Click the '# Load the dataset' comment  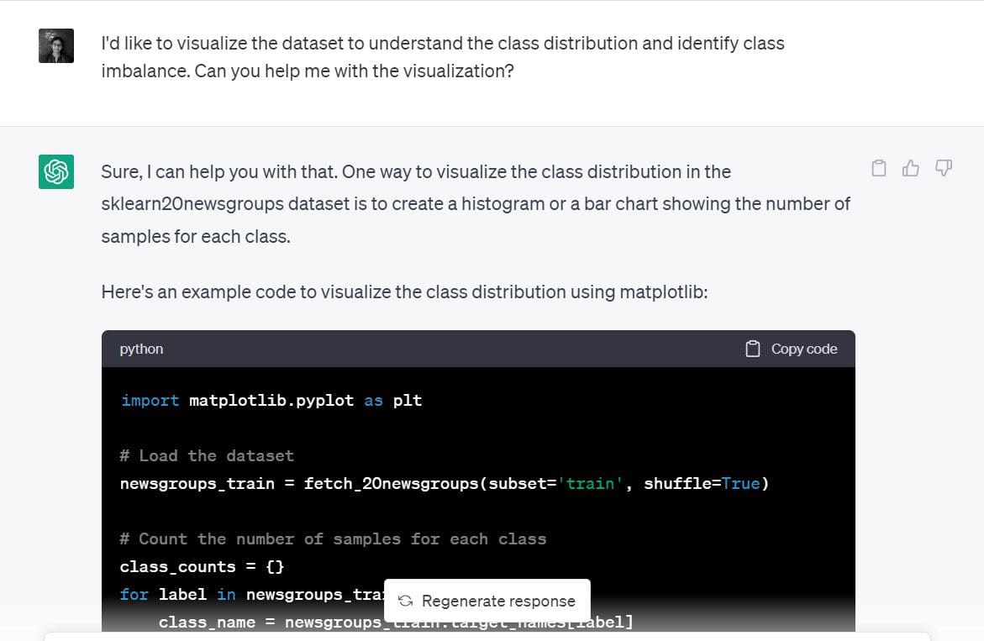point(207,456)
